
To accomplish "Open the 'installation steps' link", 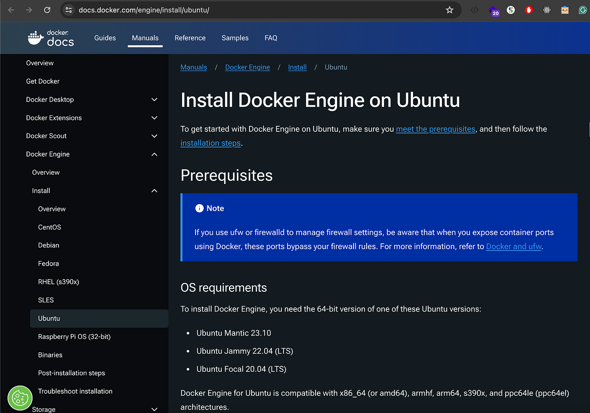I will (x=210, y=143).
